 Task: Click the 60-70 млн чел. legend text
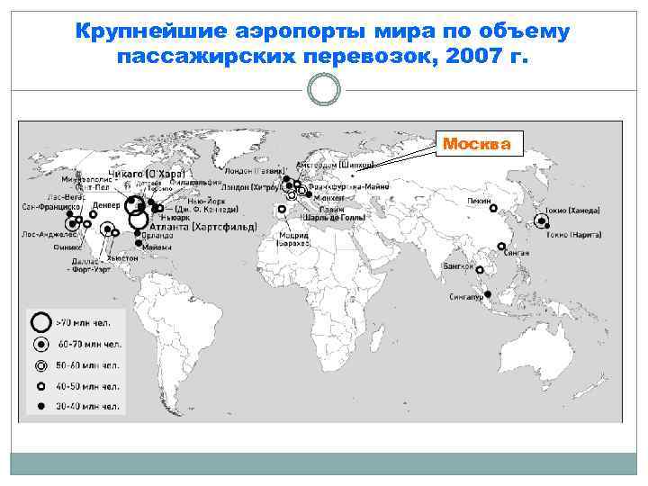(90, 344)
